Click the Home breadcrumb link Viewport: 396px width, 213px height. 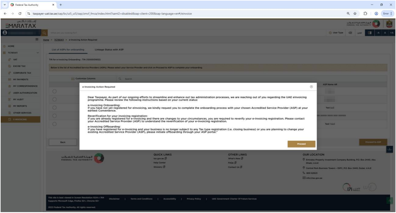[46, 40]
